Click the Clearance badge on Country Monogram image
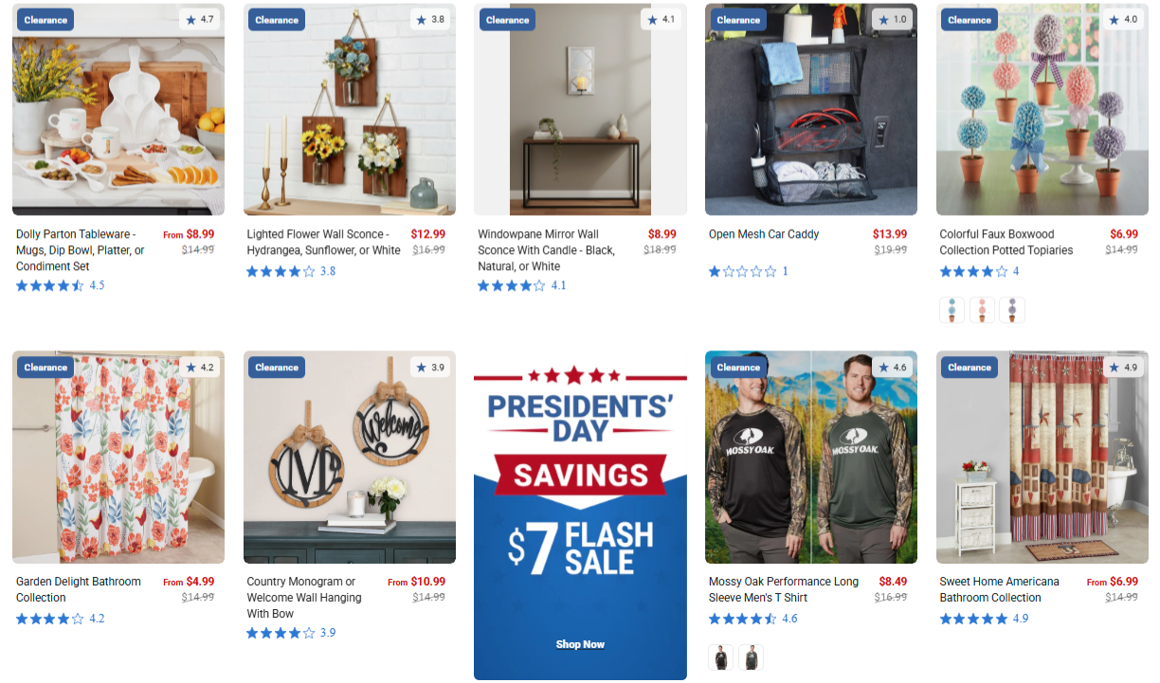Image resolution: width=1160 pixels, height=683 pixels. 277,368
